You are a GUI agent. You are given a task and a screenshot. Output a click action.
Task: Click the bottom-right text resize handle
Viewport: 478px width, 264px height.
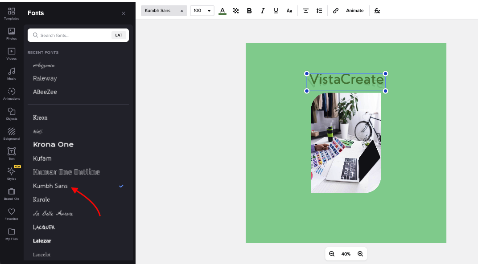pos(385,91)
